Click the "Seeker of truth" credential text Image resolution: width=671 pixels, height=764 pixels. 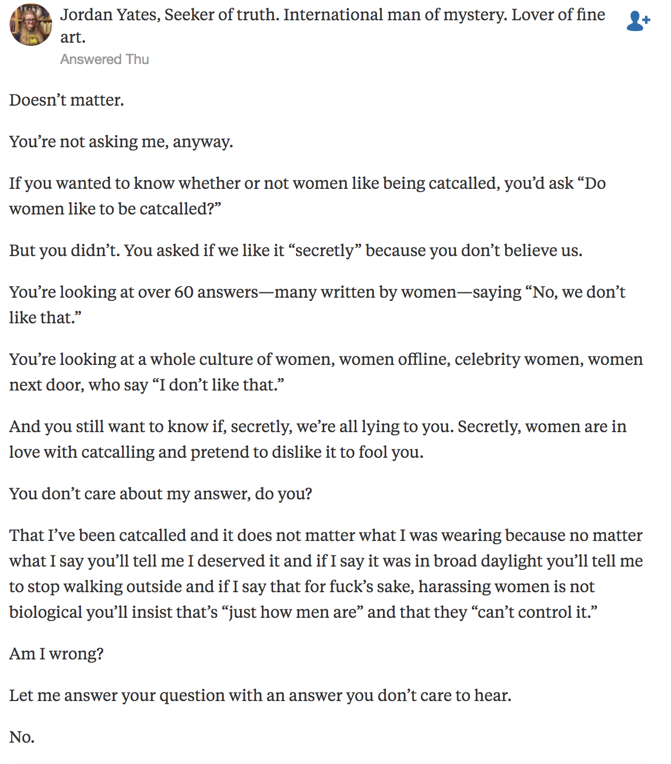pyautogui.click(x=221, y=15)
